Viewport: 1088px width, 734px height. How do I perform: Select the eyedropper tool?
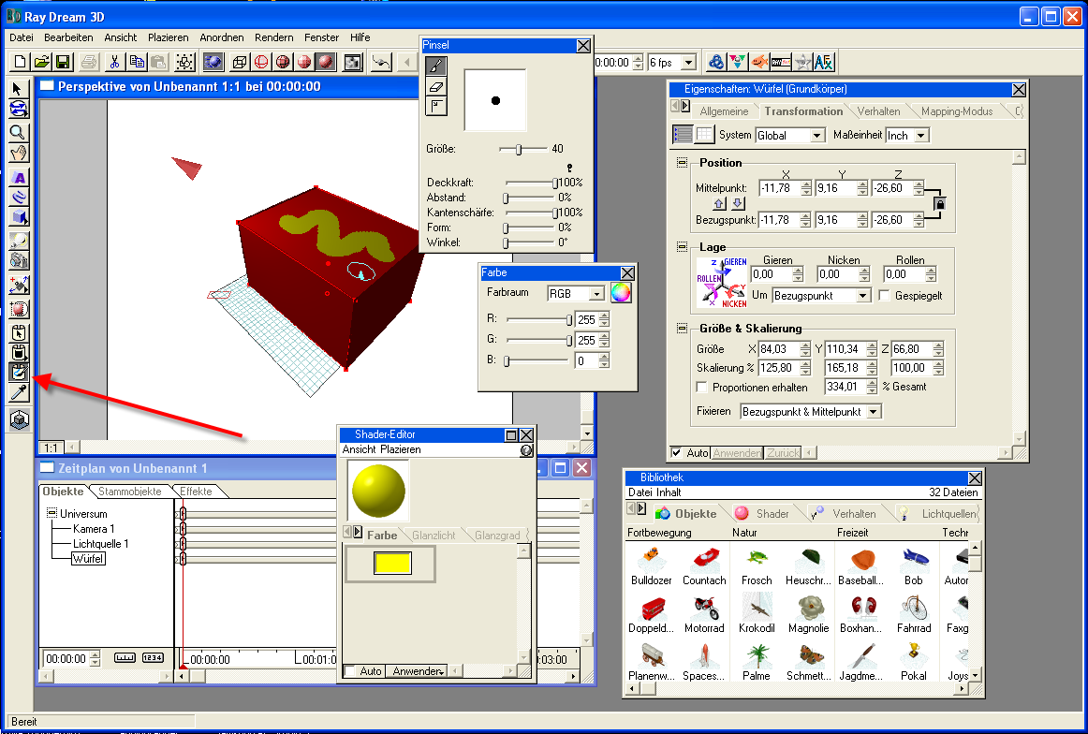coord(19,393)
